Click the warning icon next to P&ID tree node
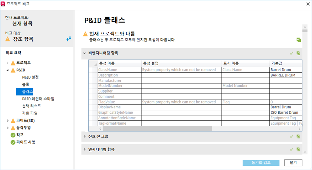Viewport: 312px width, 170px height. (x=13, y=70)
